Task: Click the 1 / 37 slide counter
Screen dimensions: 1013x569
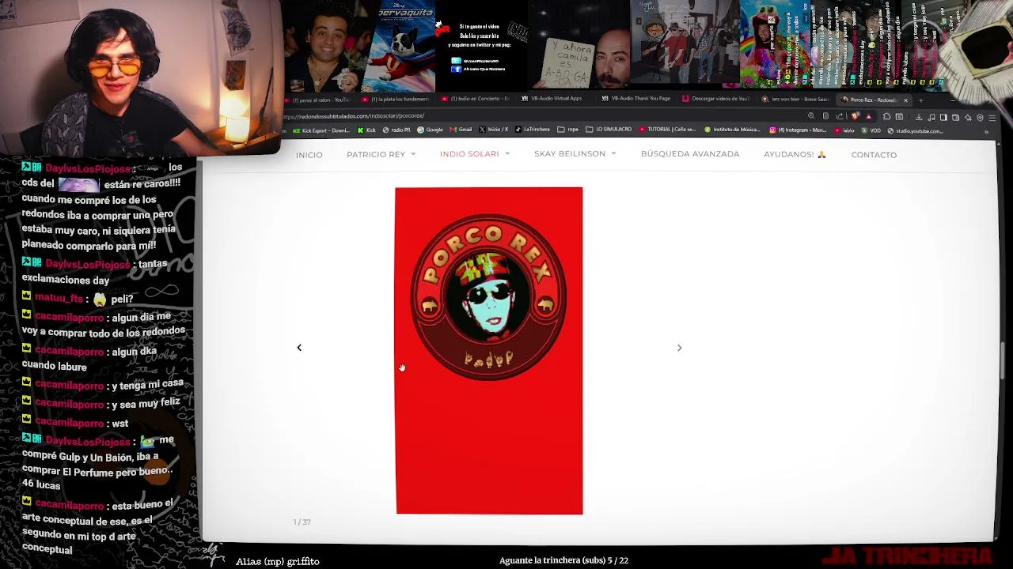Action: tap(302, 522)
